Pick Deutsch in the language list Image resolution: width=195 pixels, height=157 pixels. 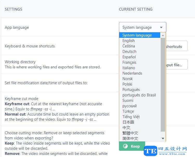coord(129,52)
